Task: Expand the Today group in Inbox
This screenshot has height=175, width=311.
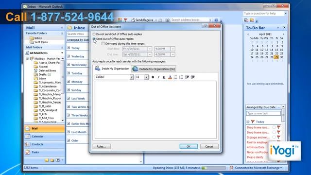Action: pyautogui.click(x=69, y=48)
